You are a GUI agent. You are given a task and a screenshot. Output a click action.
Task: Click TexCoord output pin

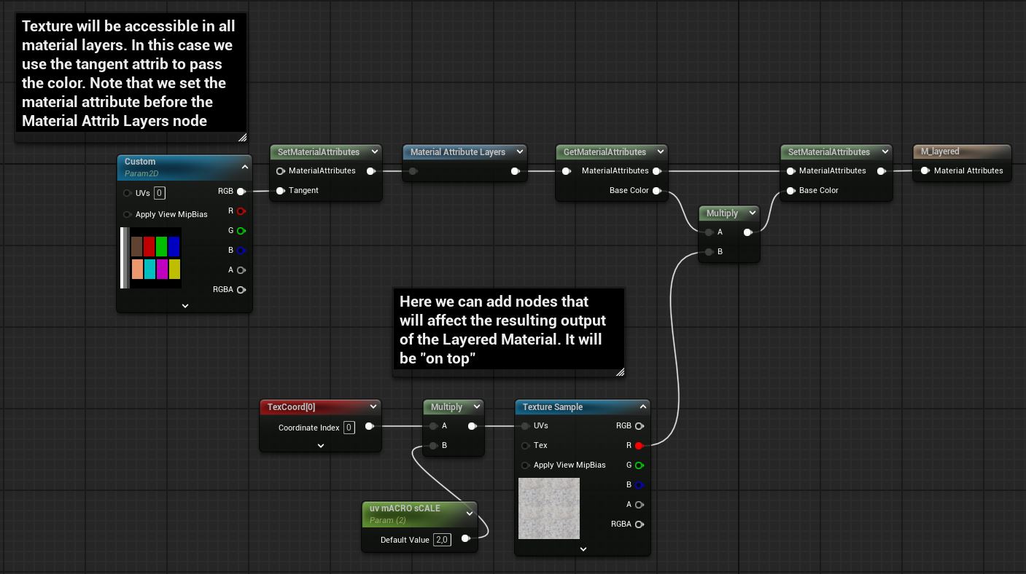tap(369, 426)
